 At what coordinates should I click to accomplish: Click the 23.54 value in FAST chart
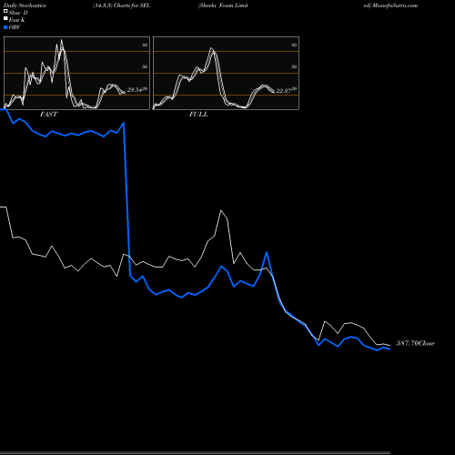(135, 90)
